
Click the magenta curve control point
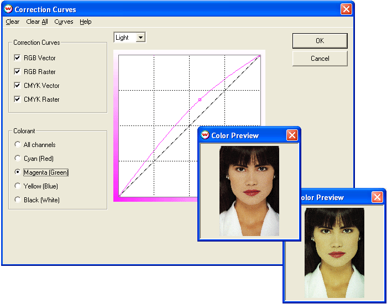pyautogui.click(x=200, y=99)
